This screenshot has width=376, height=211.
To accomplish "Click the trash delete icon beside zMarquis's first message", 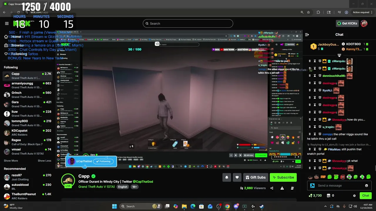I will 310,61.
